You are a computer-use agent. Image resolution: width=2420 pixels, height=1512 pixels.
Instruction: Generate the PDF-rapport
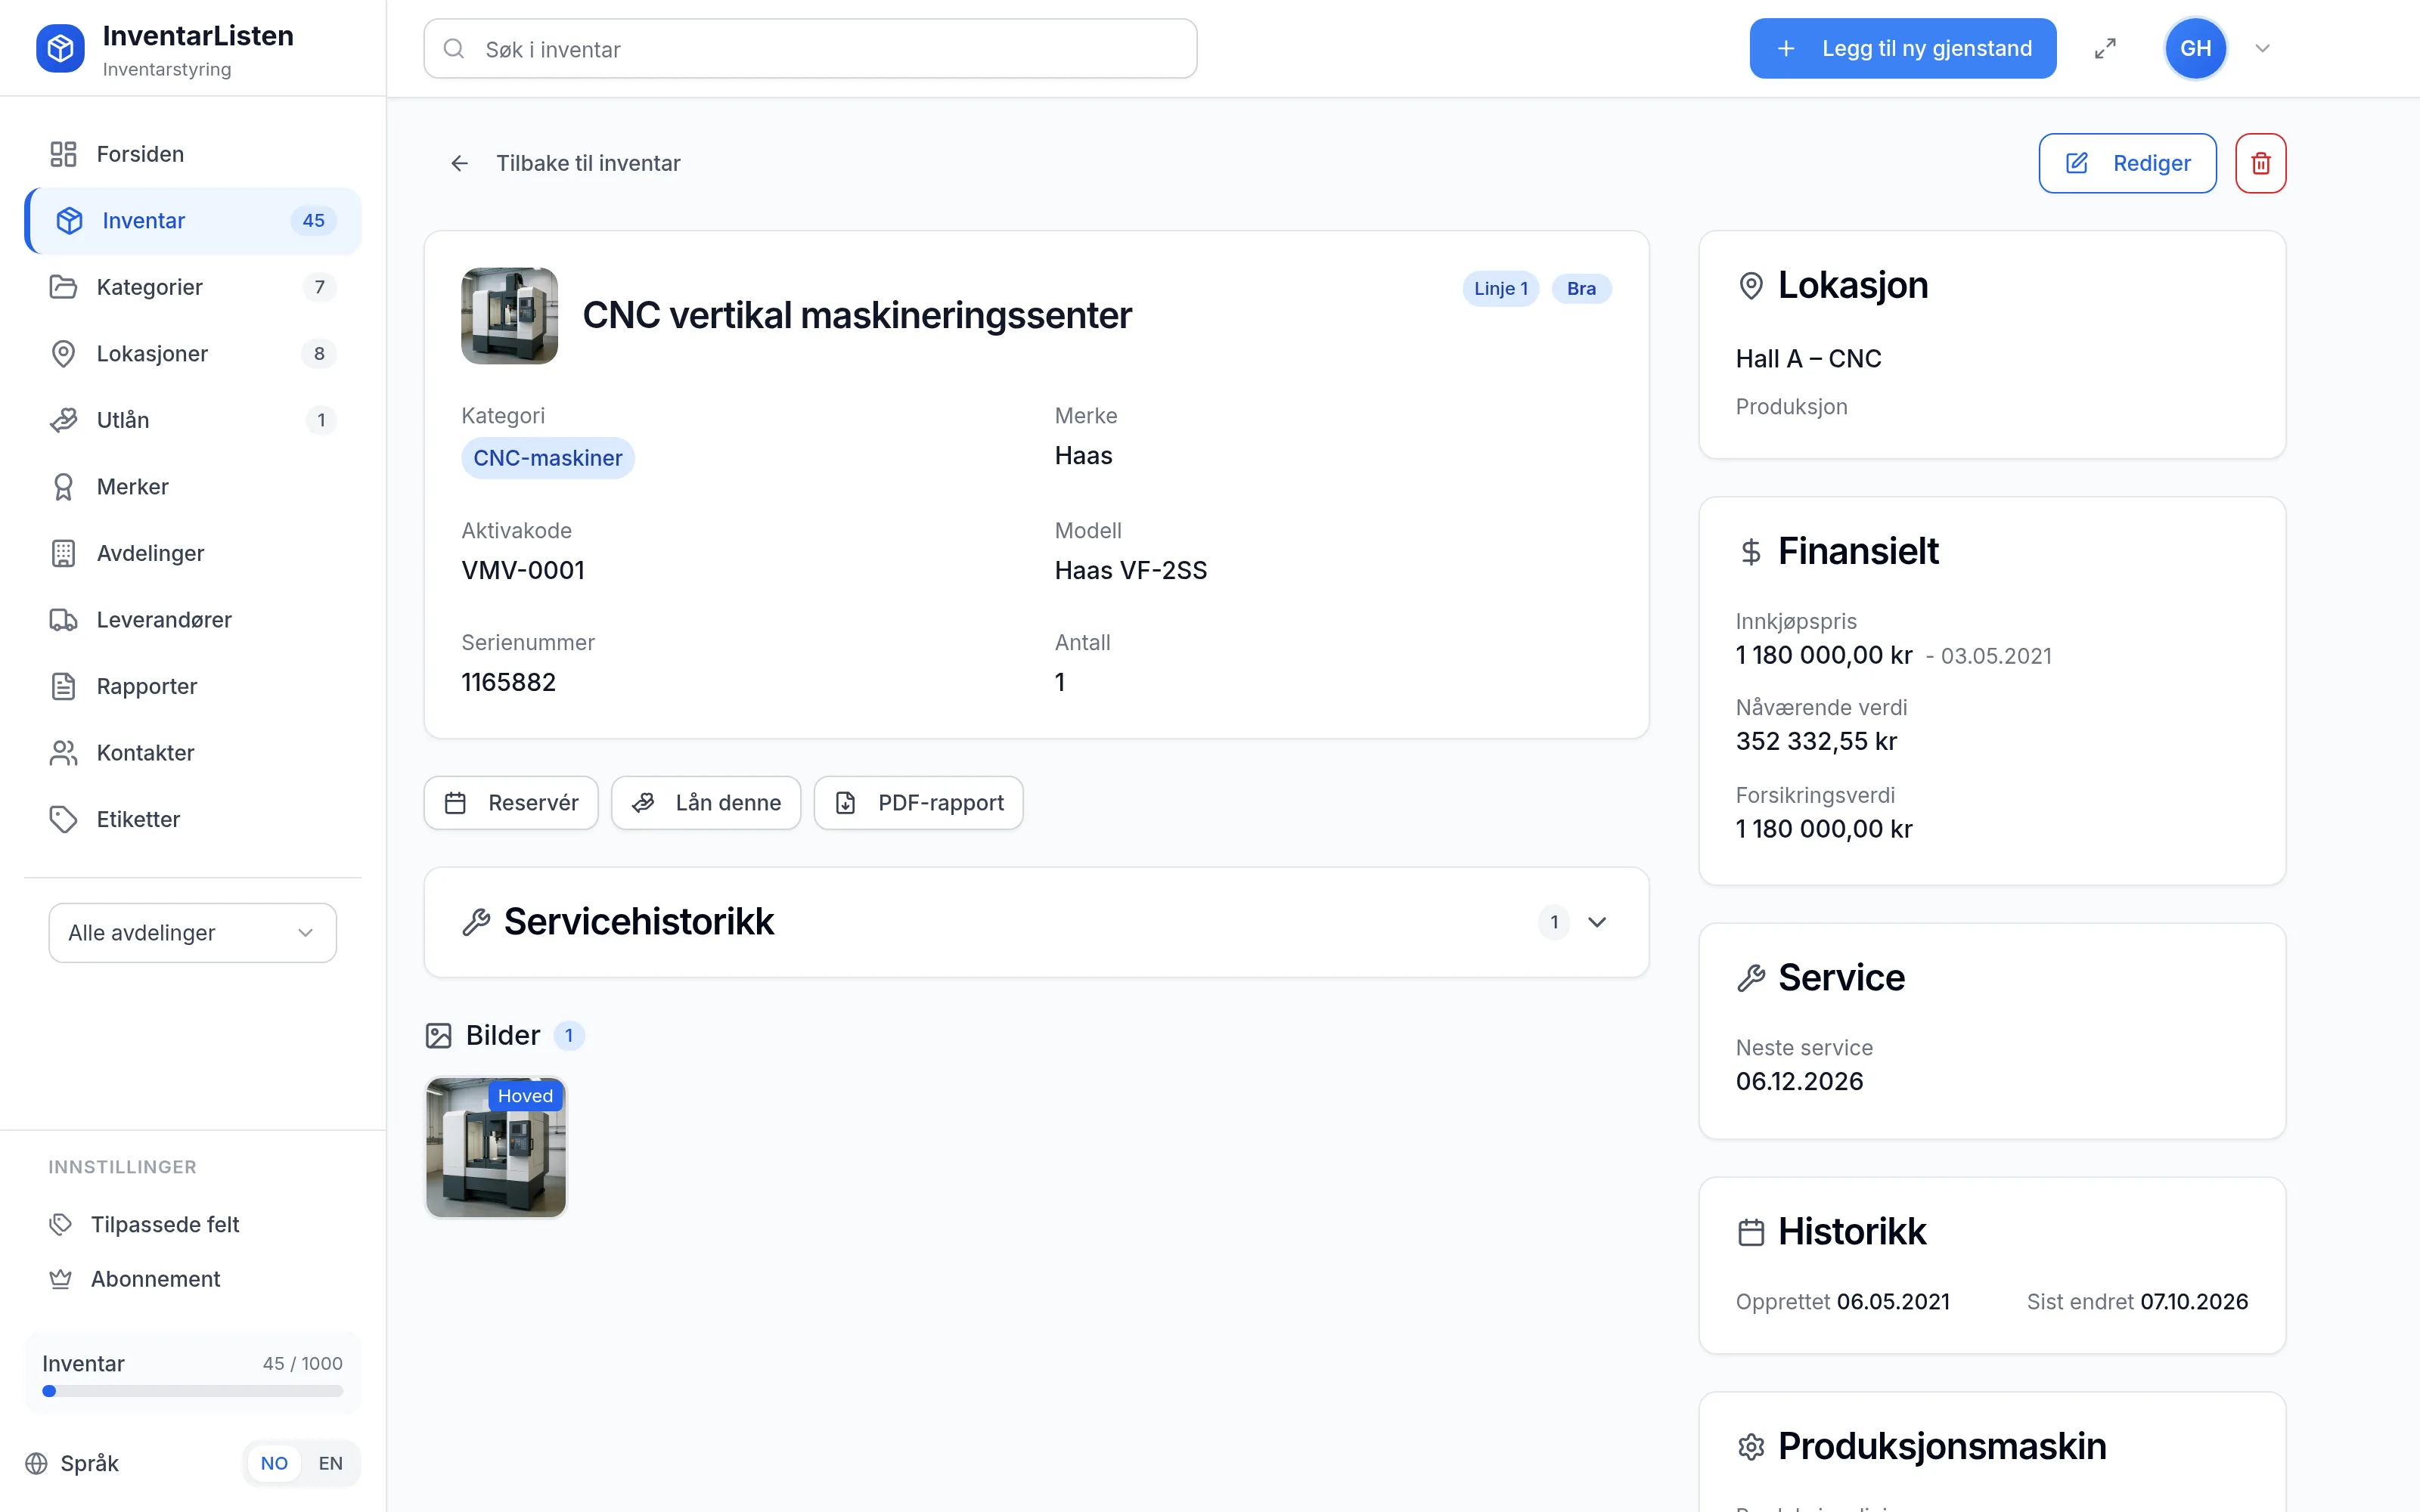(x=918, y=803)
